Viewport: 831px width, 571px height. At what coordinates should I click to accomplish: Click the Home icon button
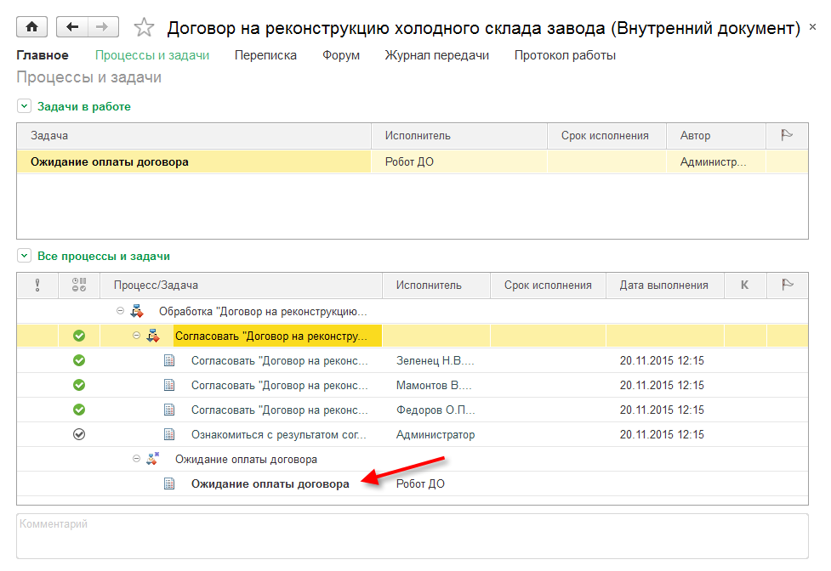click(x=32, y=27)
